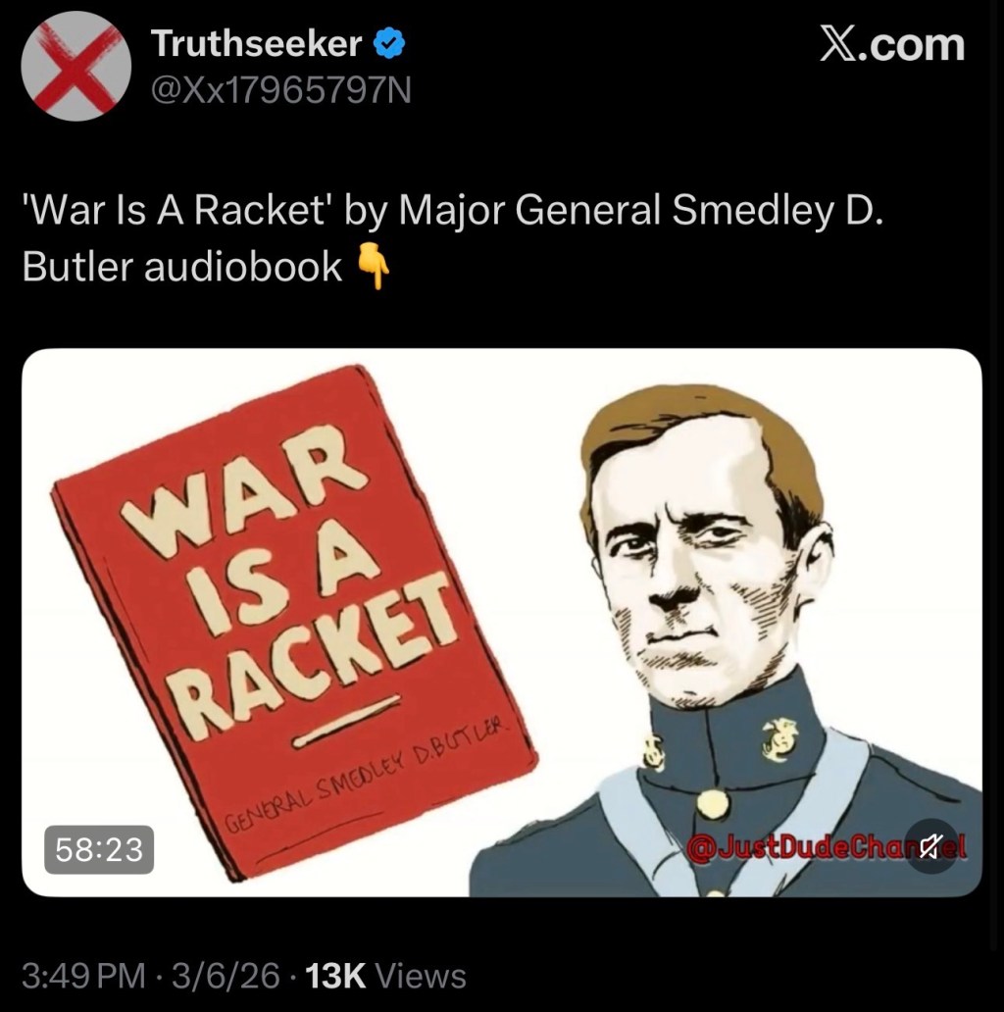1004x1012 pixels.
Task: Click the red book cover in the thumbnail
Action: pos(293,622)
